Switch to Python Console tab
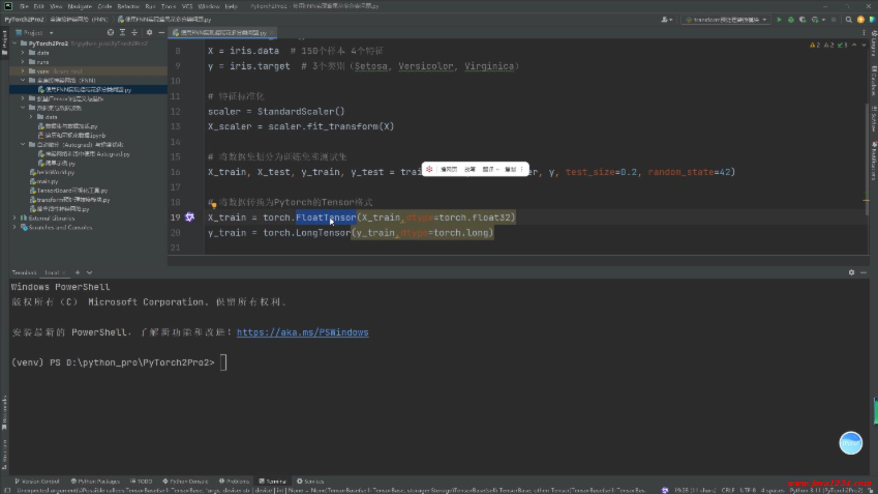This screenshot has height=494, width=878. tap(186, 481)
